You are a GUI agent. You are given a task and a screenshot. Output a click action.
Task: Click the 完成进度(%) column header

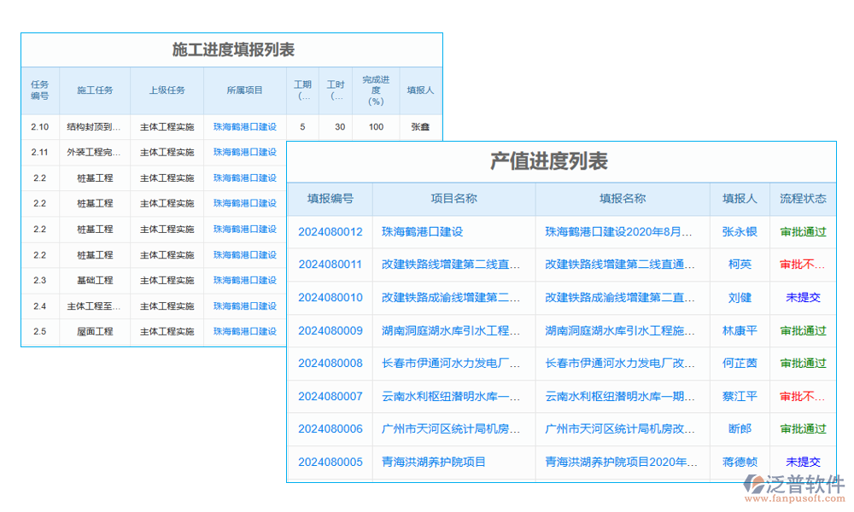point(375,90)
